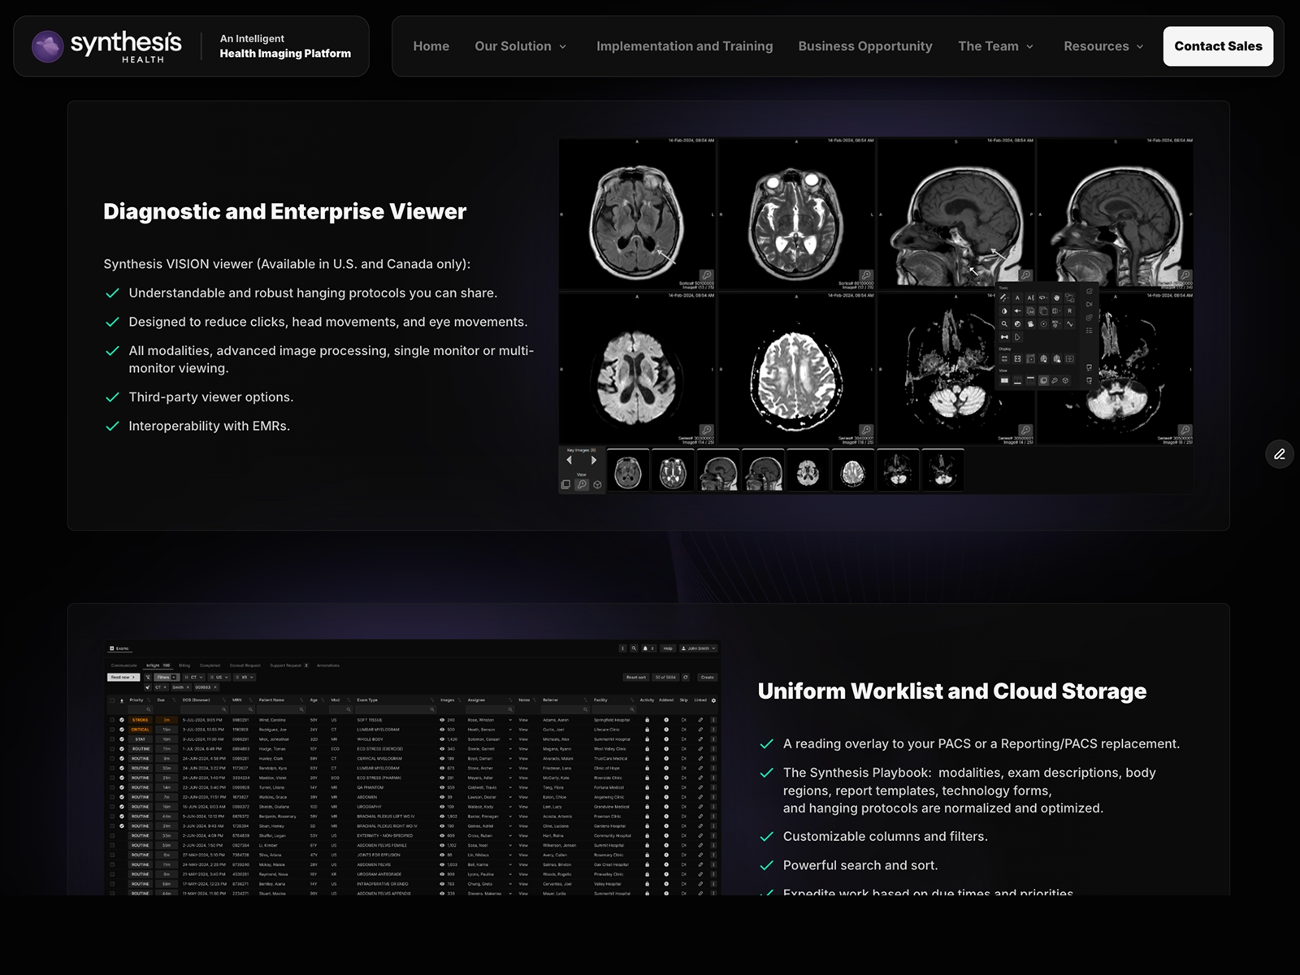This screenshot has width=1300, height=975.
Task: Click the 'All modalities, advanced image processing' bullet
Action: 331,359
